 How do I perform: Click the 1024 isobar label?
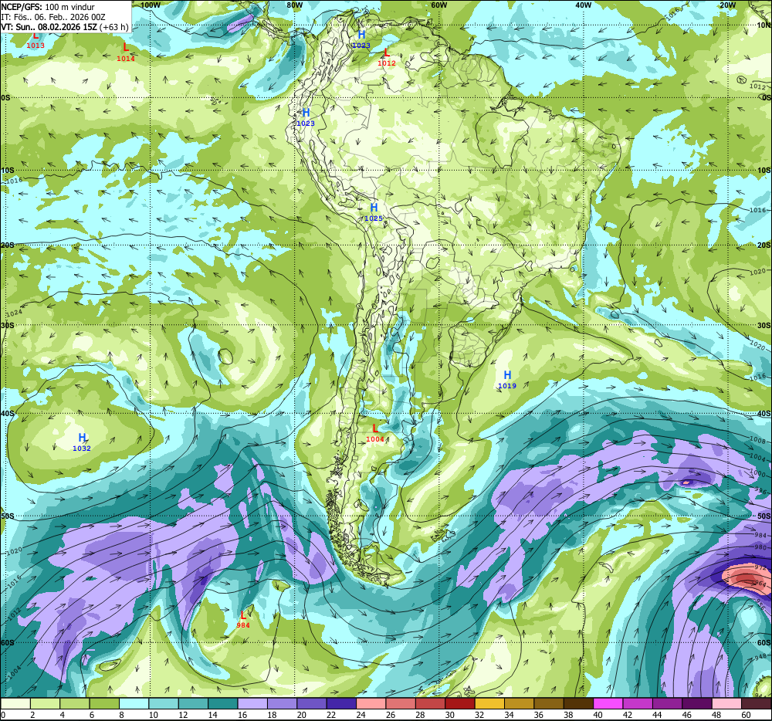point(14,313)
